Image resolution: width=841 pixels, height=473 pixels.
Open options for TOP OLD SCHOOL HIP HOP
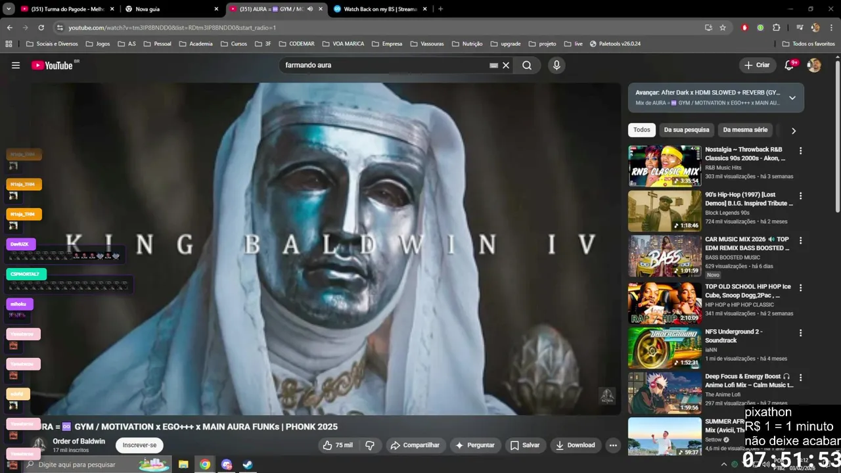pyautogui.click(x=800, y=288)
